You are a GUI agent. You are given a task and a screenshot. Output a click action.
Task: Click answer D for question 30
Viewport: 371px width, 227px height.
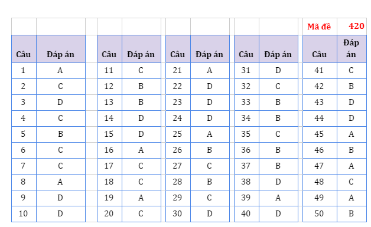click(210, 214)
